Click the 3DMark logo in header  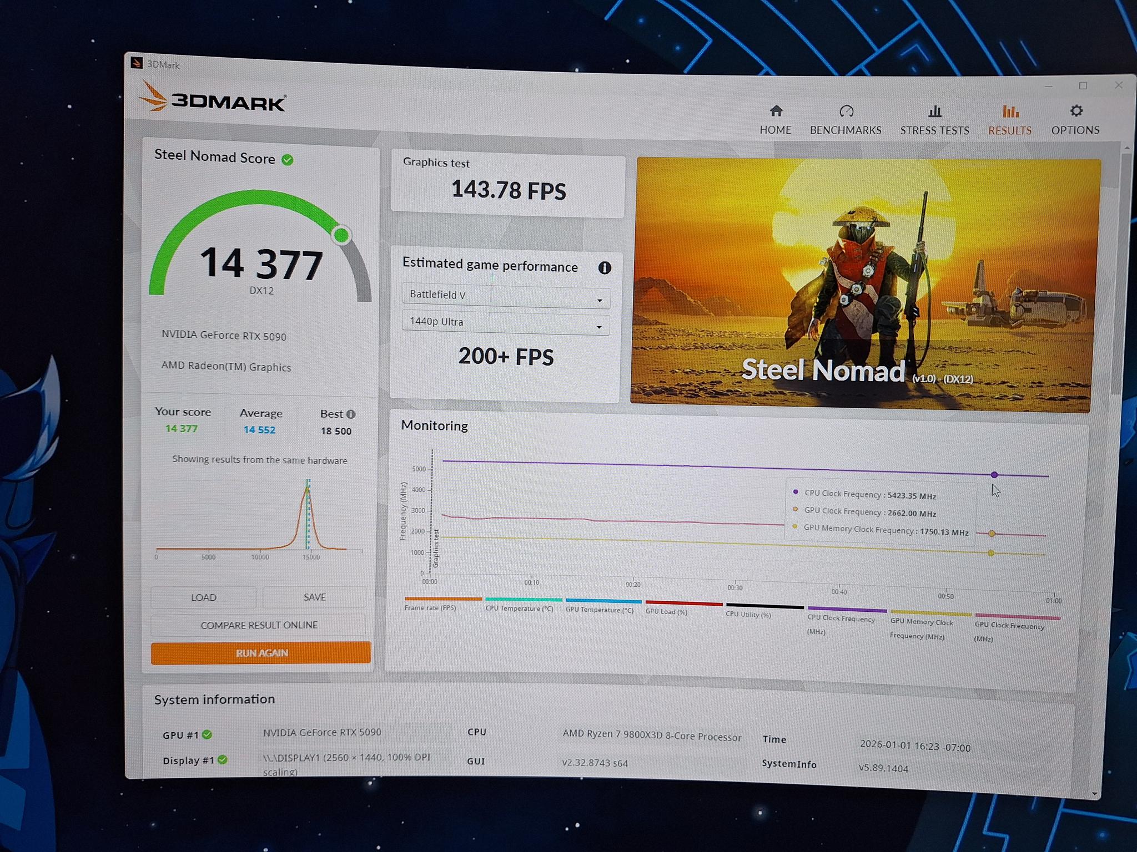(x=213, y=98)
